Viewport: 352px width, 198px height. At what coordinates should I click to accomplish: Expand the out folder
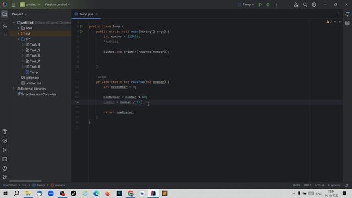coord(18,34)
